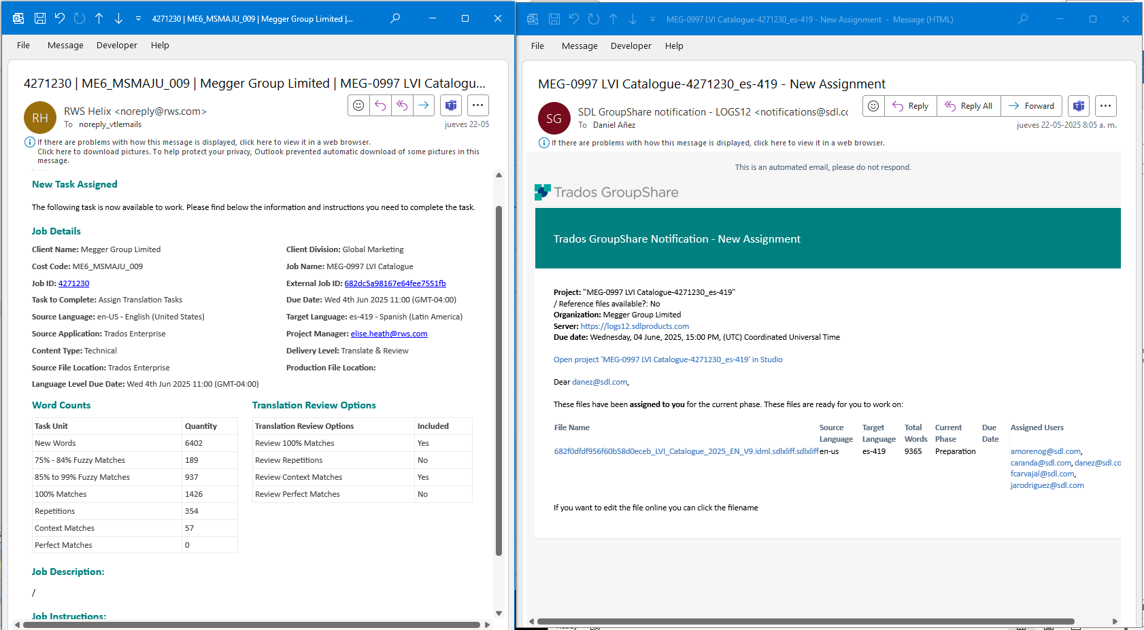Click Save icon in right window title bar
1144x630 pixels.
pos(554,19)
